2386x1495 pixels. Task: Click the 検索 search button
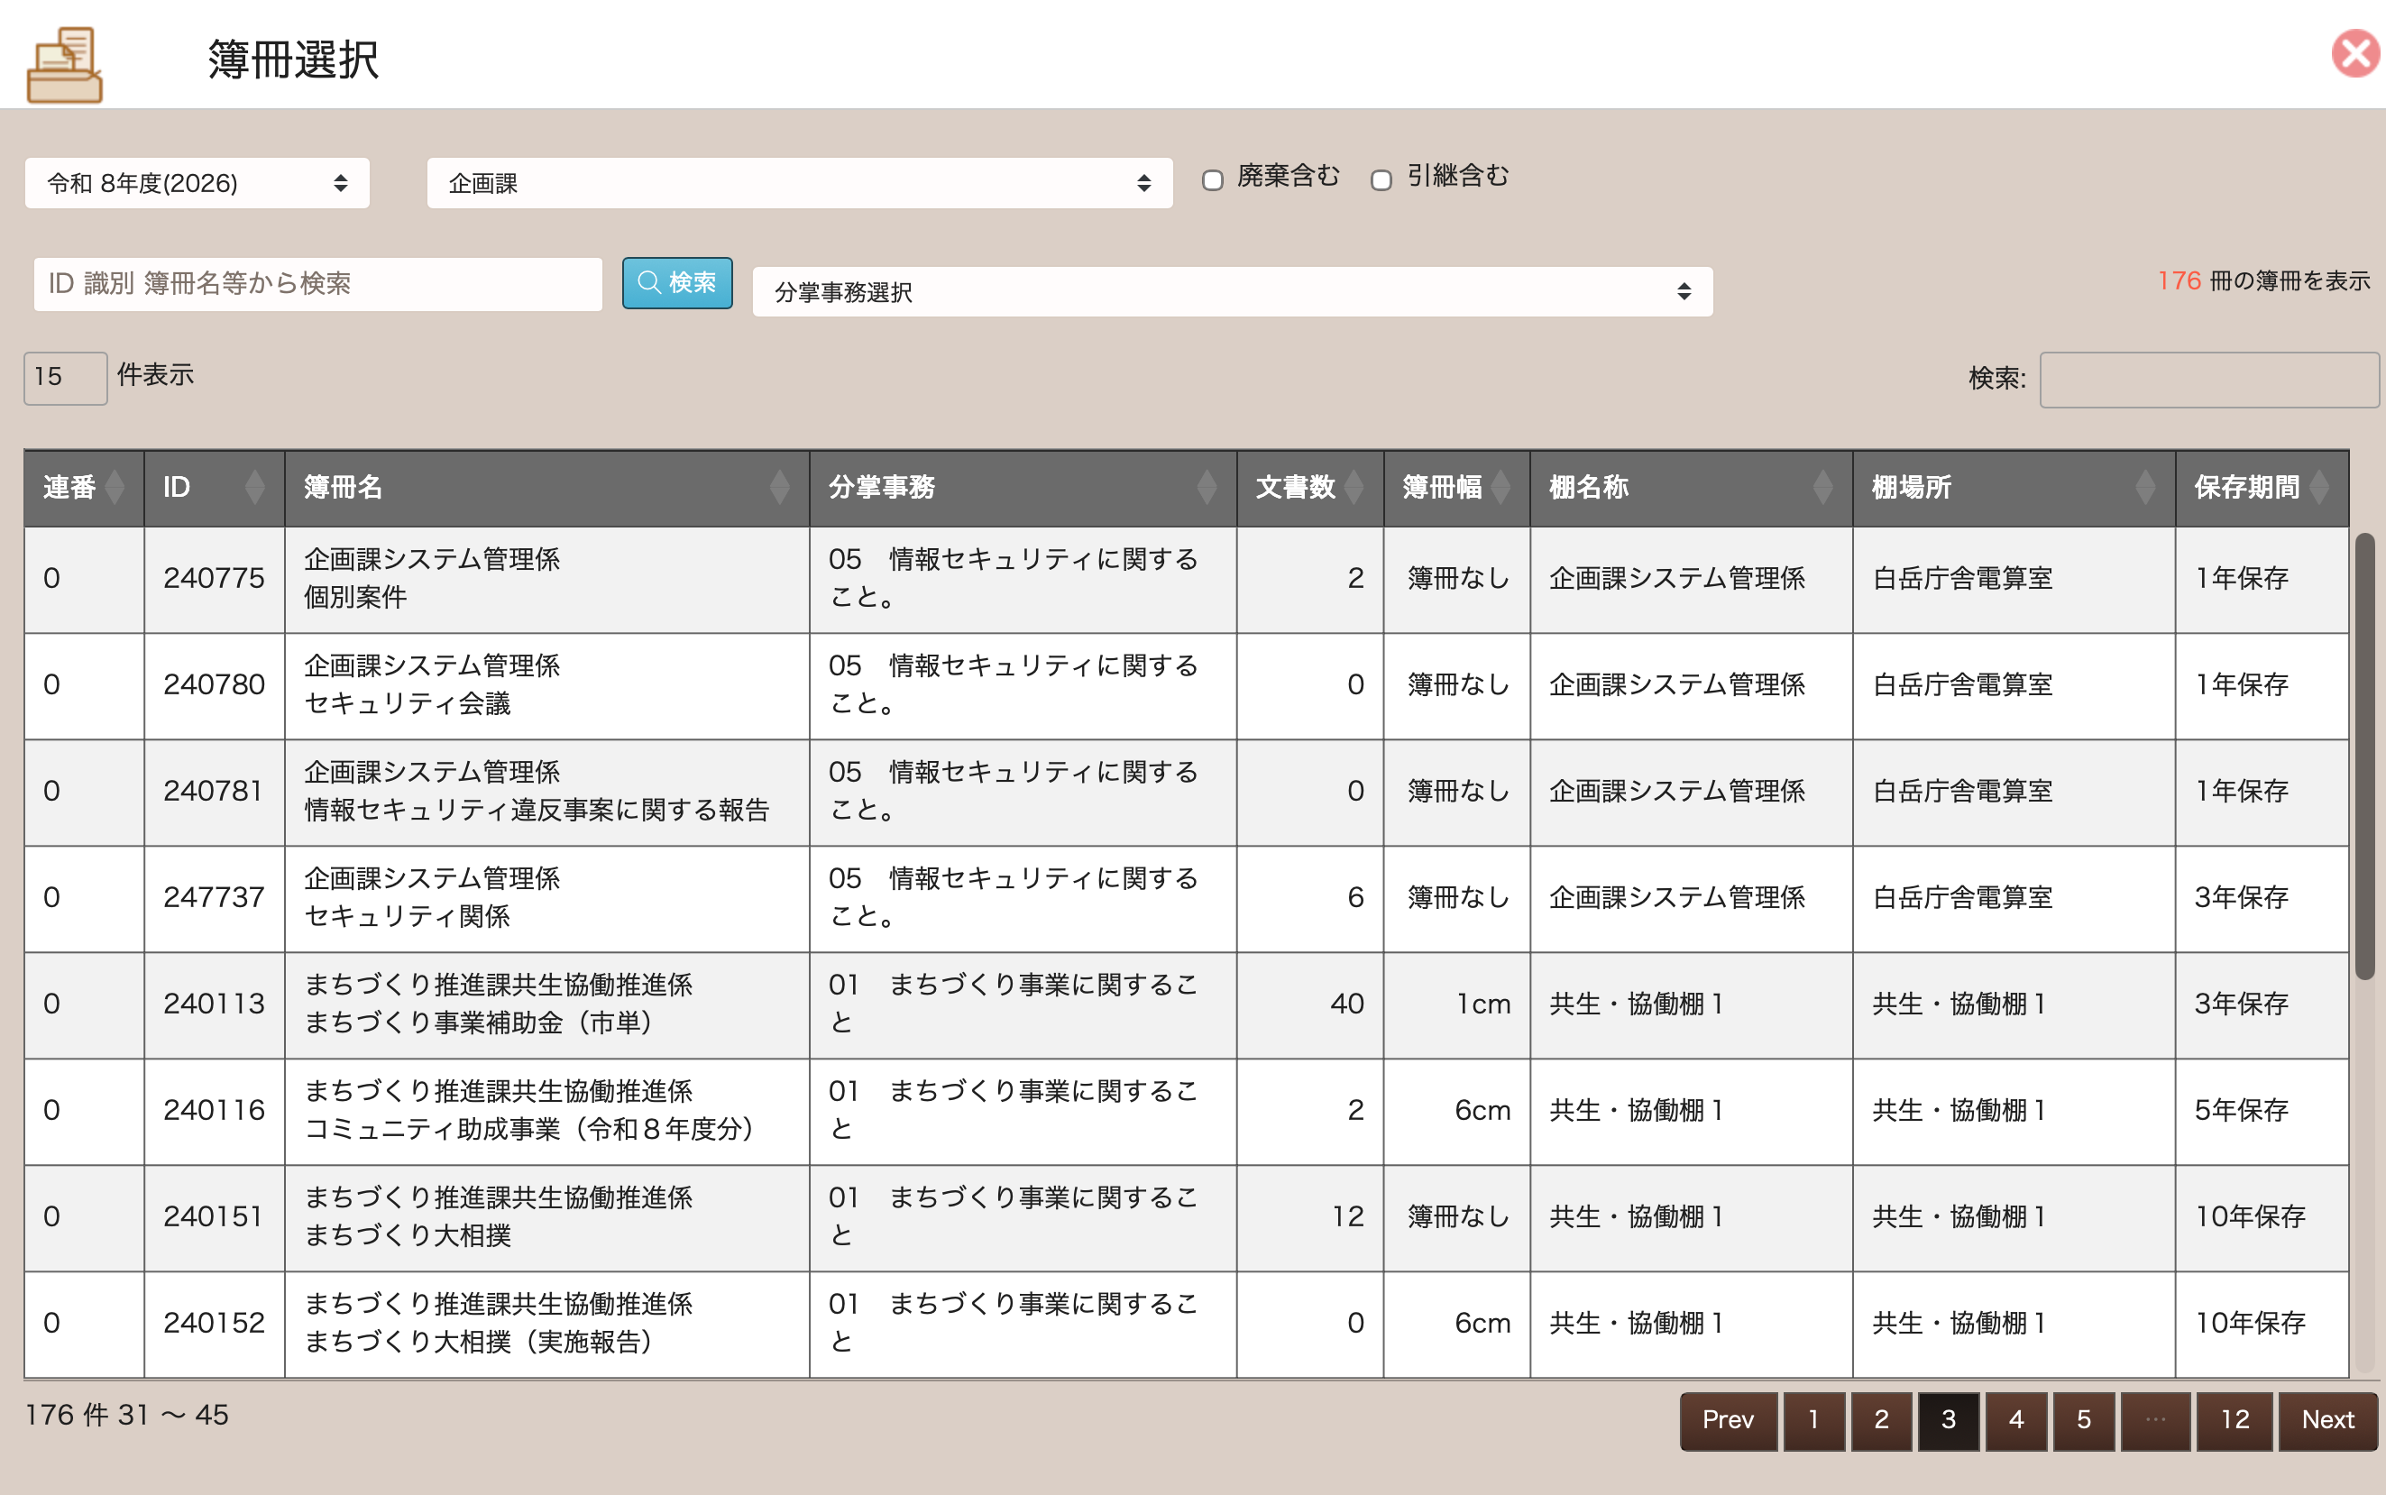[677, 283]
